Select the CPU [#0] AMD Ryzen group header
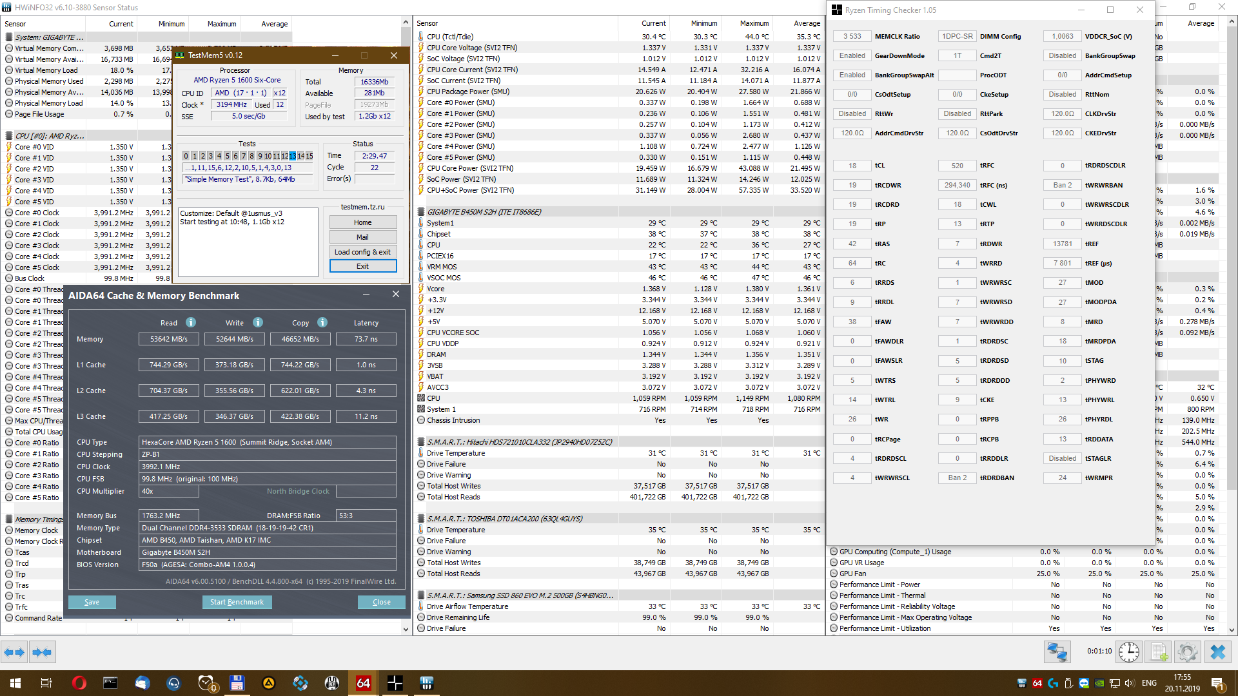The height and width of the screenshot is (696, 1238). pyautogui.click(x=49, y=136)
